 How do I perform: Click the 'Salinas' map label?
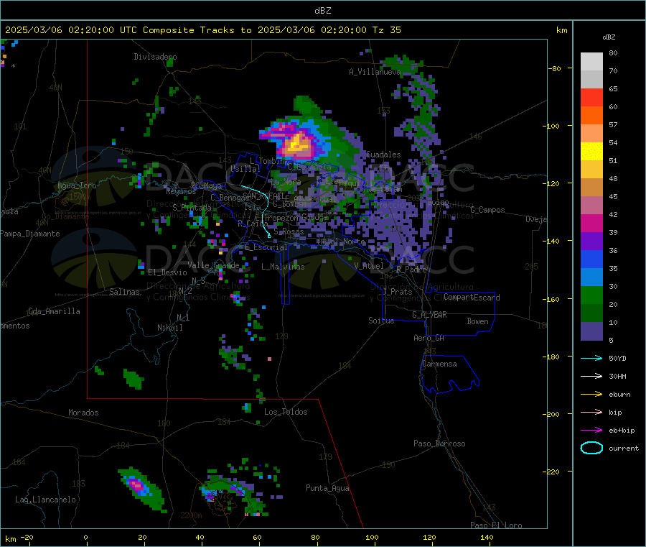(124, 292)
